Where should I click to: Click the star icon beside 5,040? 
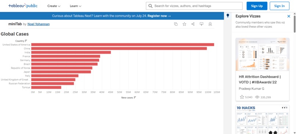pyautogui.click(x=242, y=97)
